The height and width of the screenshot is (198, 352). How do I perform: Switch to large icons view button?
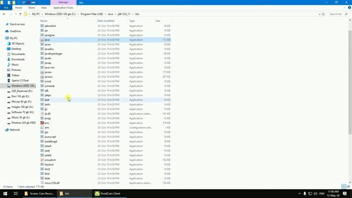pos(348,186)
